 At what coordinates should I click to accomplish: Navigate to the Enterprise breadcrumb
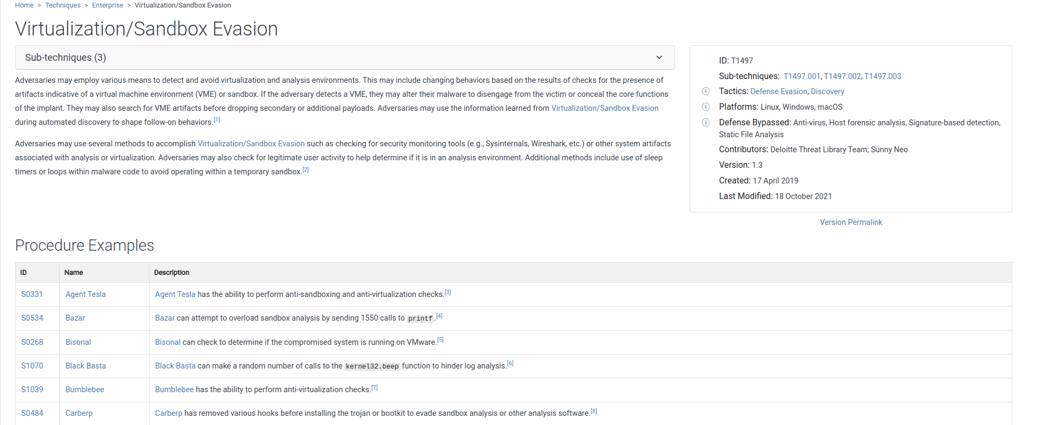108,5
